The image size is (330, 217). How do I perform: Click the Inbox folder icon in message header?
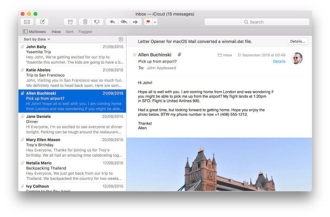220,55
